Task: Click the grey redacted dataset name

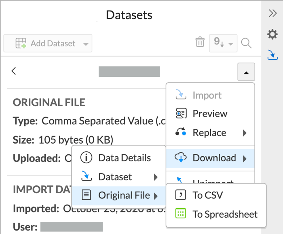Action: pyautogui.click(x=129, y=72)
